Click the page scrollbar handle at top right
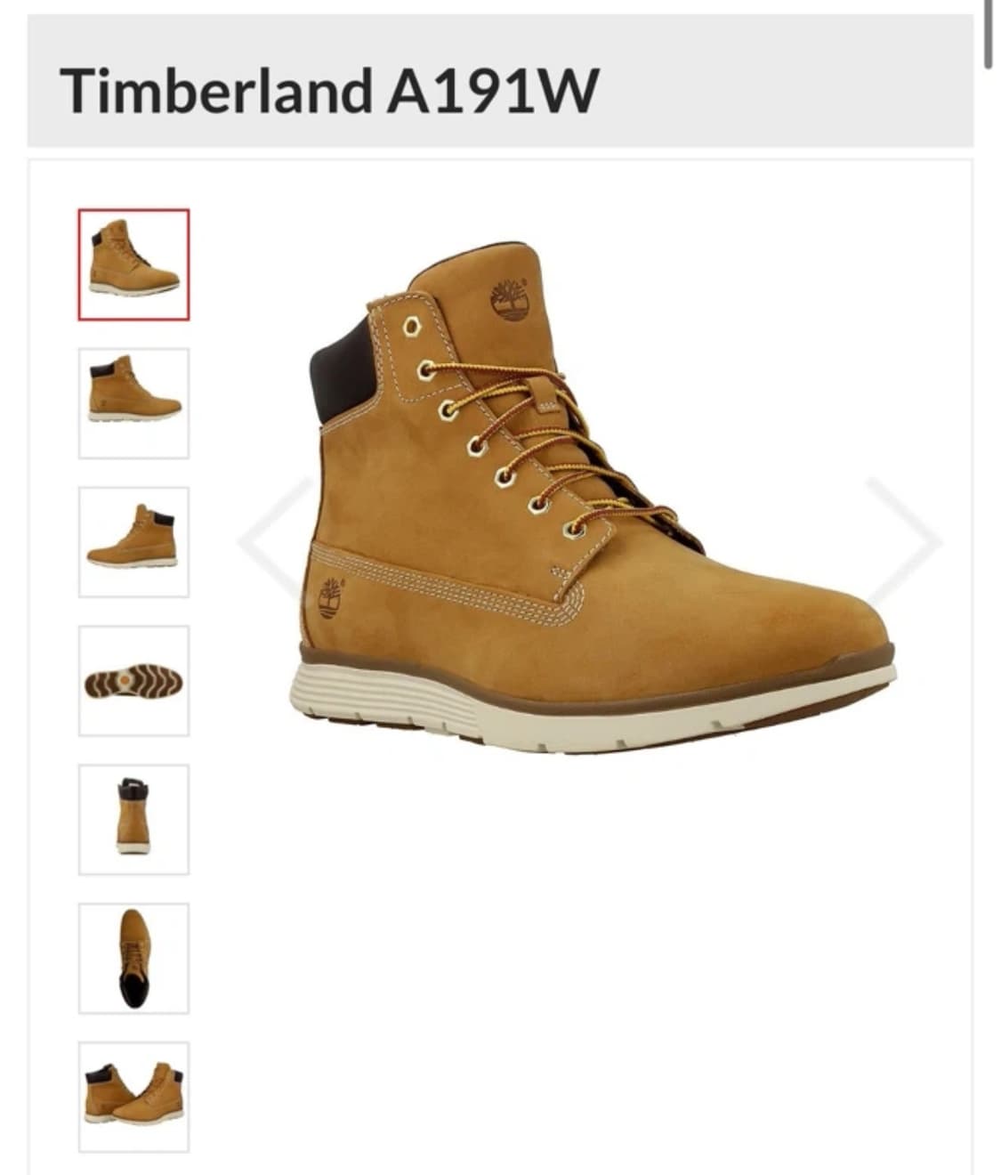Image resolution: width=1001 pixels, height=1175 pixels. click(988, 34)
